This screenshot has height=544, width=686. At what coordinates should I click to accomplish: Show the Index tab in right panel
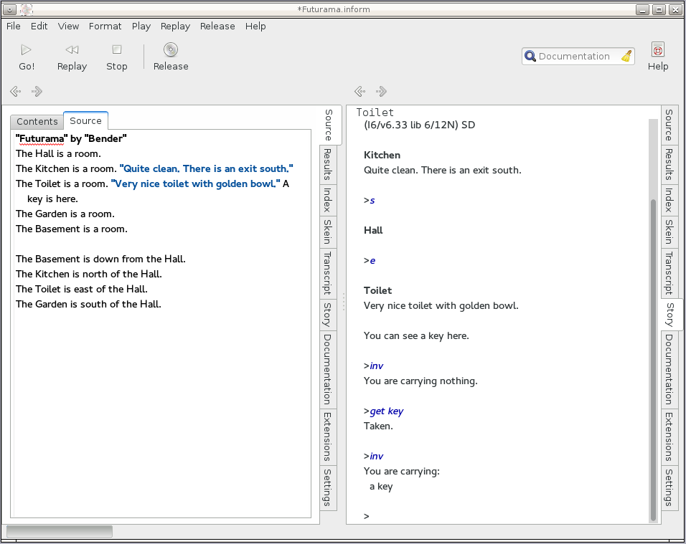(x=668, y=200)
